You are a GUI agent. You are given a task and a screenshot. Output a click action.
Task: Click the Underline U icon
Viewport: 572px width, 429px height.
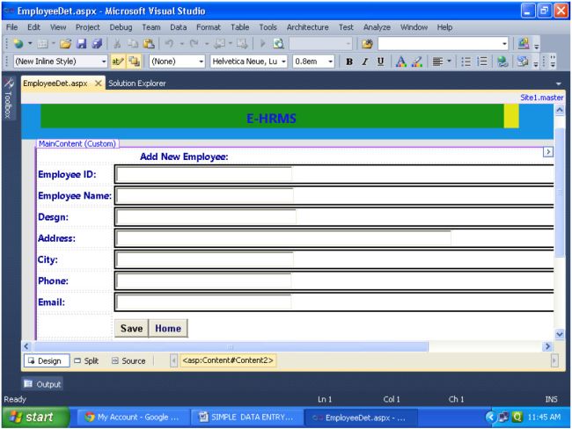380,62
